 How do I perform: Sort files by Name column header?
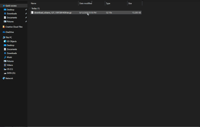(x=33, y=3)
